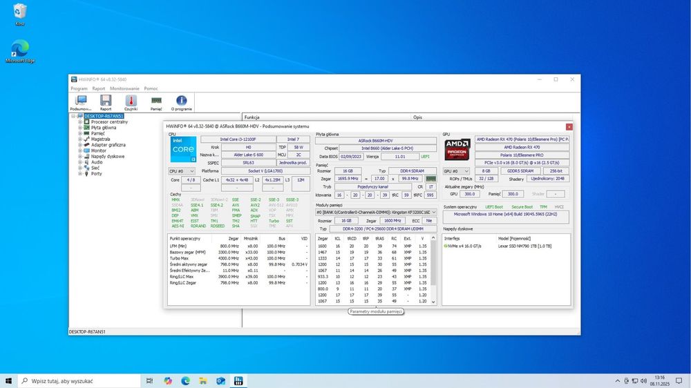Open the O programie info icon
This screenshot has width=691, height=388.
[x=182, y=102]
